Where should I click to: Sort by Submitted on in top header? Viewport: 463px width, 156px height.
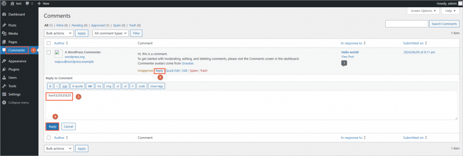coord(426,43)
